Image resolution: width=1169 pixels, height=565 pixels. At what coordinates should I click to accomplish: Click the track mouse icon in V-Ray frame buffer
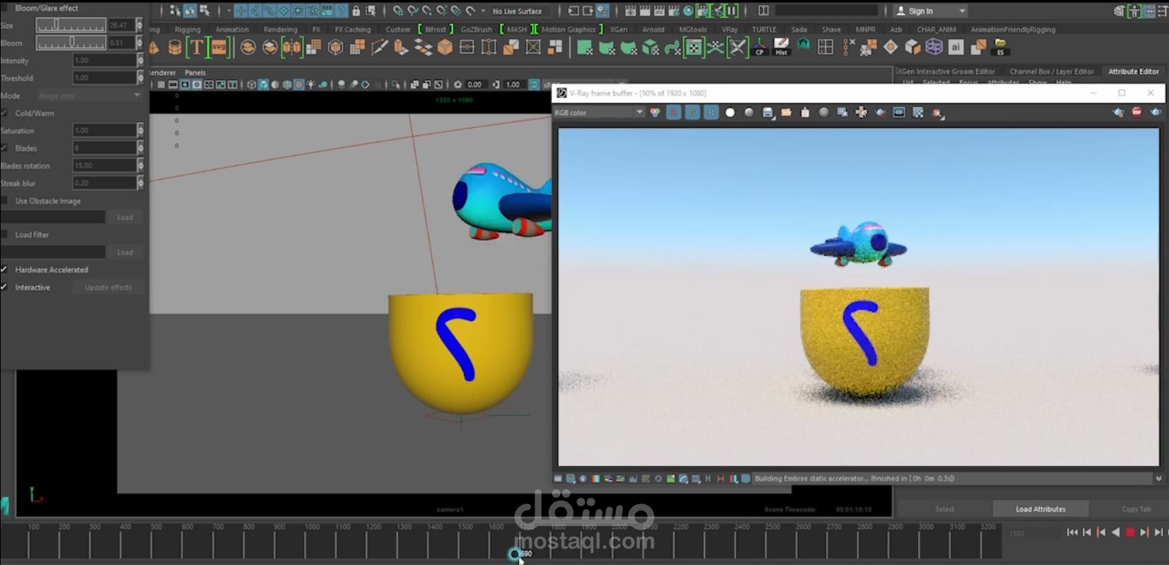tap(861, 113)
